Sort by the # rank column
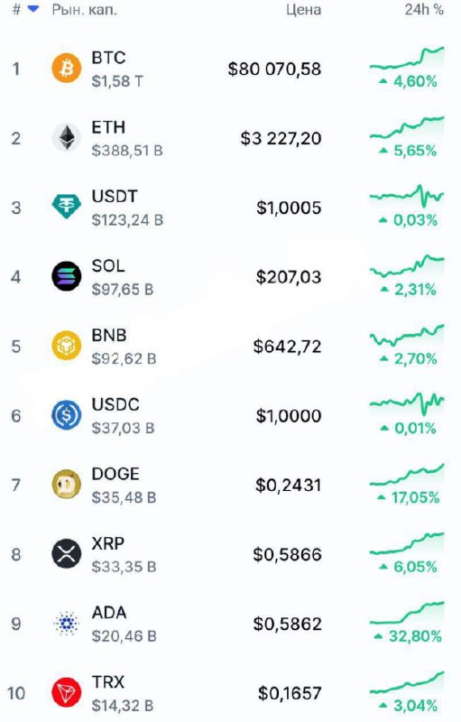The image size is (461, 722). (16, 10)
